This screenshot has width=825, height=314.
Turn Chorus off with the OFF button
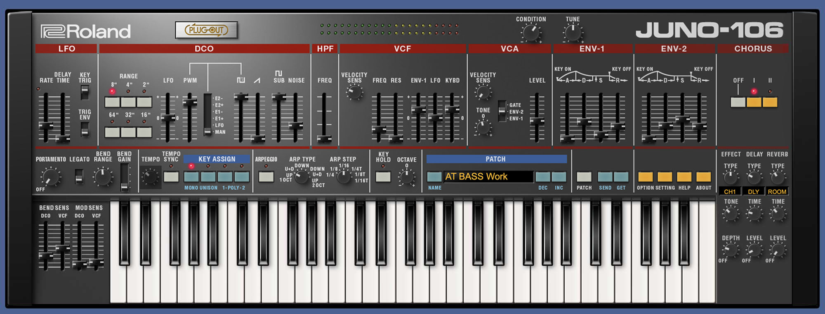(x=738, y=102)
